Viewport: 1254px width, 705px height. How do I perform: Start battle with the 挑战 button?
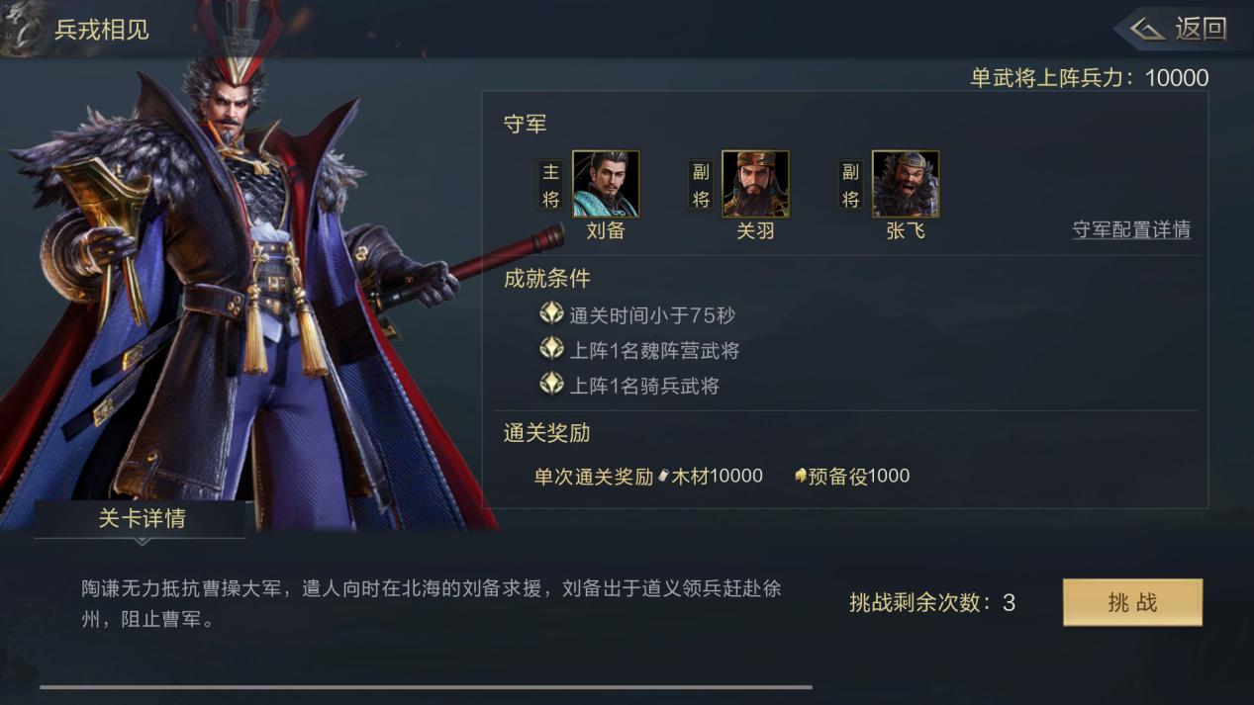point(1132,602)
